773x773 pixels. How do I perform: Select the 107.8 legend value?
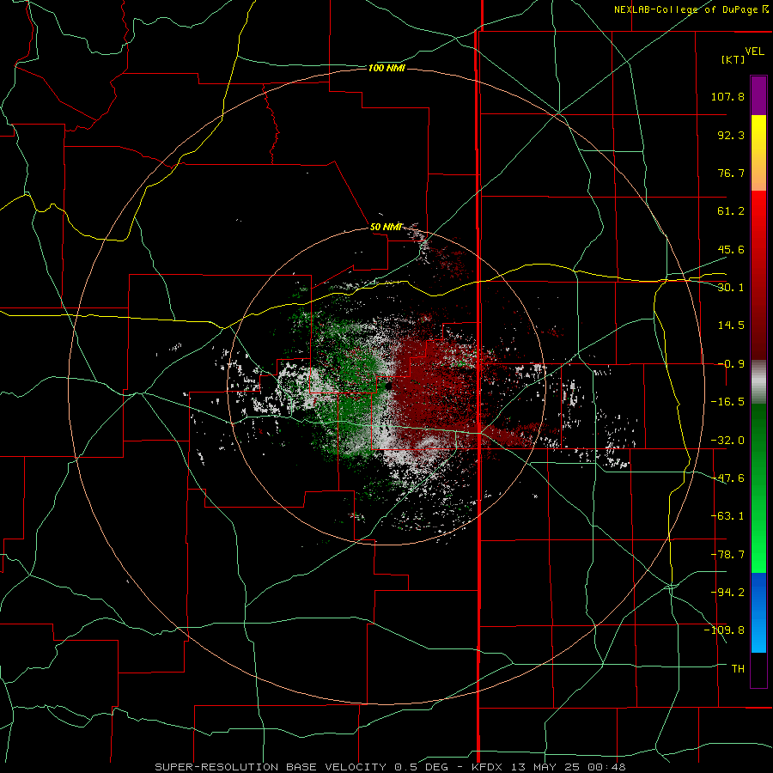tap(727, 96)
